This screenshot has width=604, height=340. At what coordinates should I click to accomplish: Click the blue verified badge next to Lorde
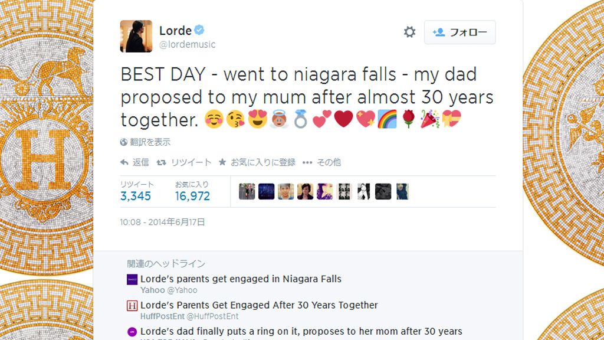(200, 30)
